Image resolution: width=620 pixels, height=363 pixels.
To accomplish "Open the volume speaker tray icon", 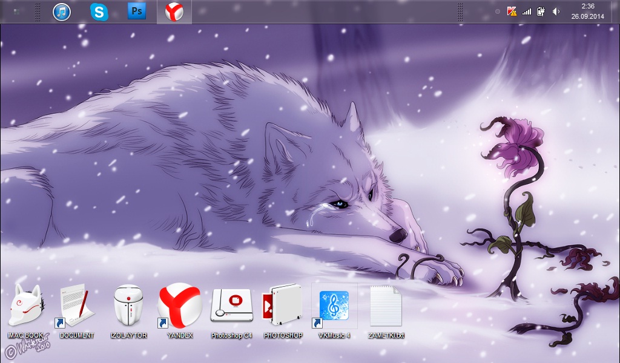I will (x=556, y=11).
